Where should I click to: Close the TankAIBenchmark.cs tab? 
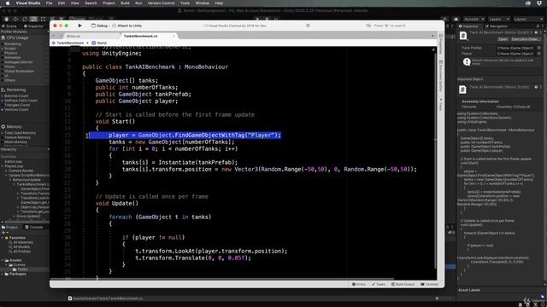tap(174, 36)
